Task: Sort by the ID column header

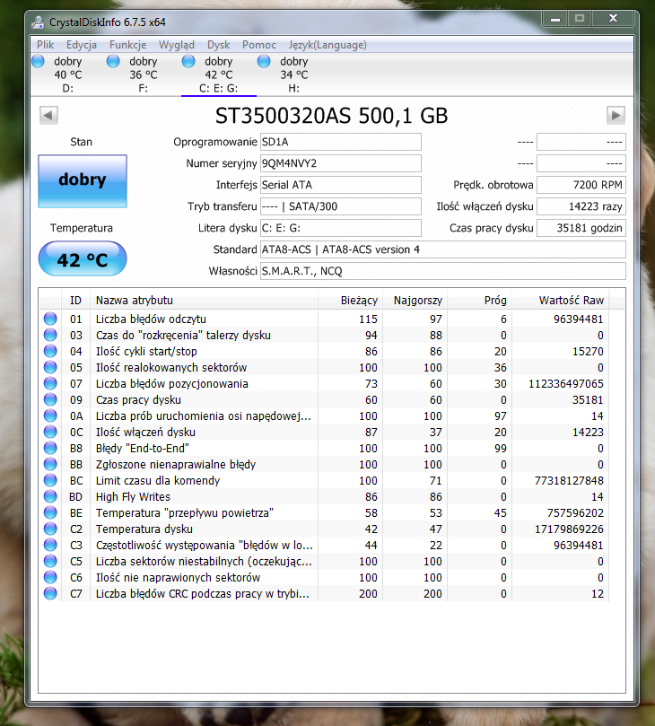Action: (x=75, y=301)
